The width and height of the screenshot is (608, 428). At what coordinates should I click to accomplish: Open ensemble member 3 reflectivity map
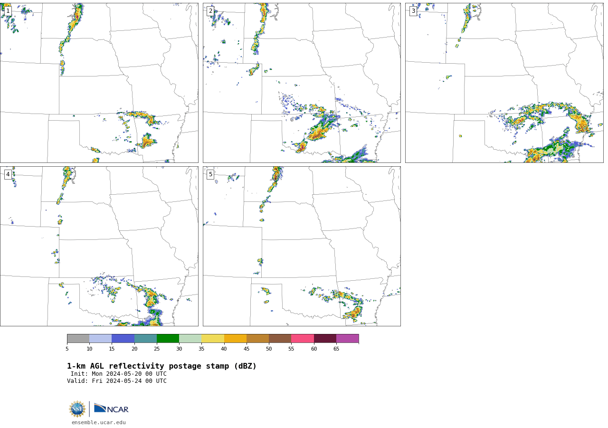point(504,83)
